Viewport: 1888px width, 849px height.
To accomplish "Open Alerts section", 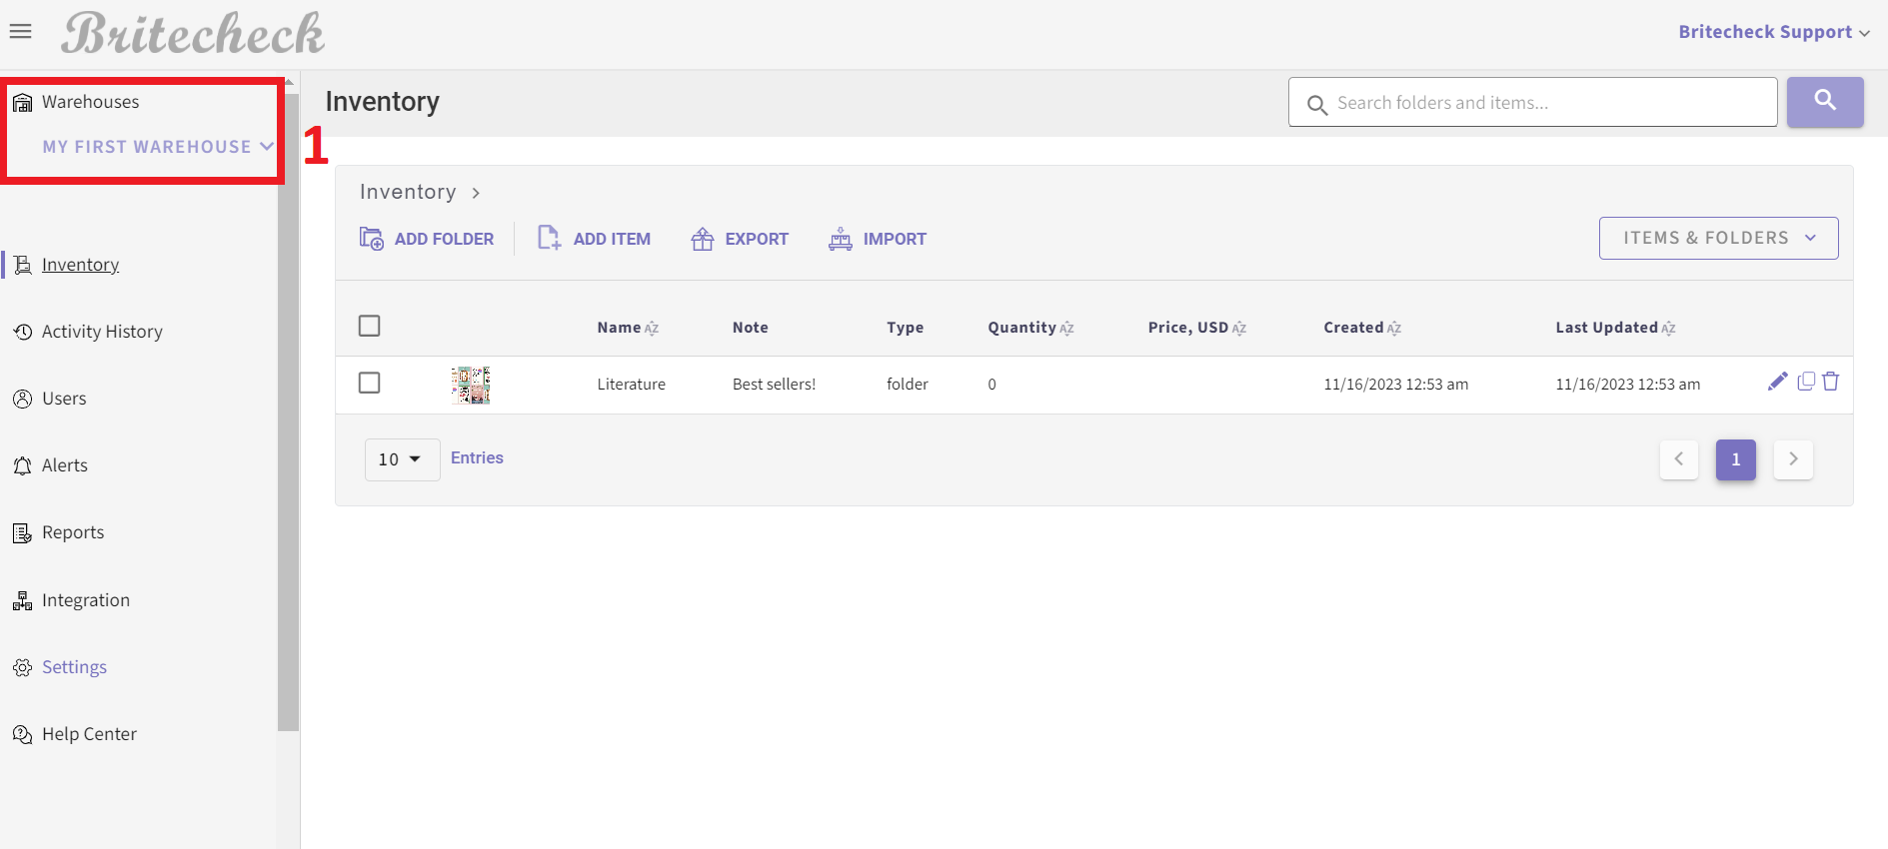I will pos(65,465).
